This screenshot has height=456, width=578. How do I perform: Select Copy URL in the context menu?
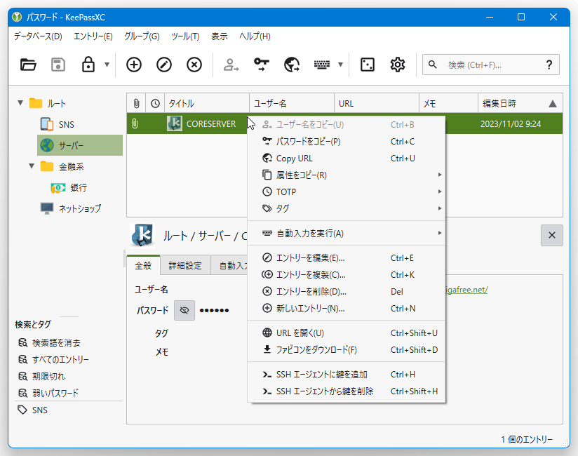tap(346, 159)
